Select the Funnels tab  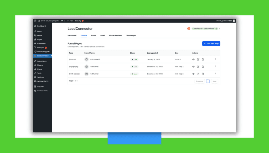click(x=84, y=35)
